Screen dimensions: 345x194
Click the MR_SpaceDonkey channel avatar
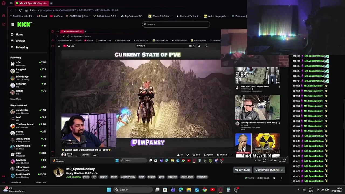coord(58,172)
